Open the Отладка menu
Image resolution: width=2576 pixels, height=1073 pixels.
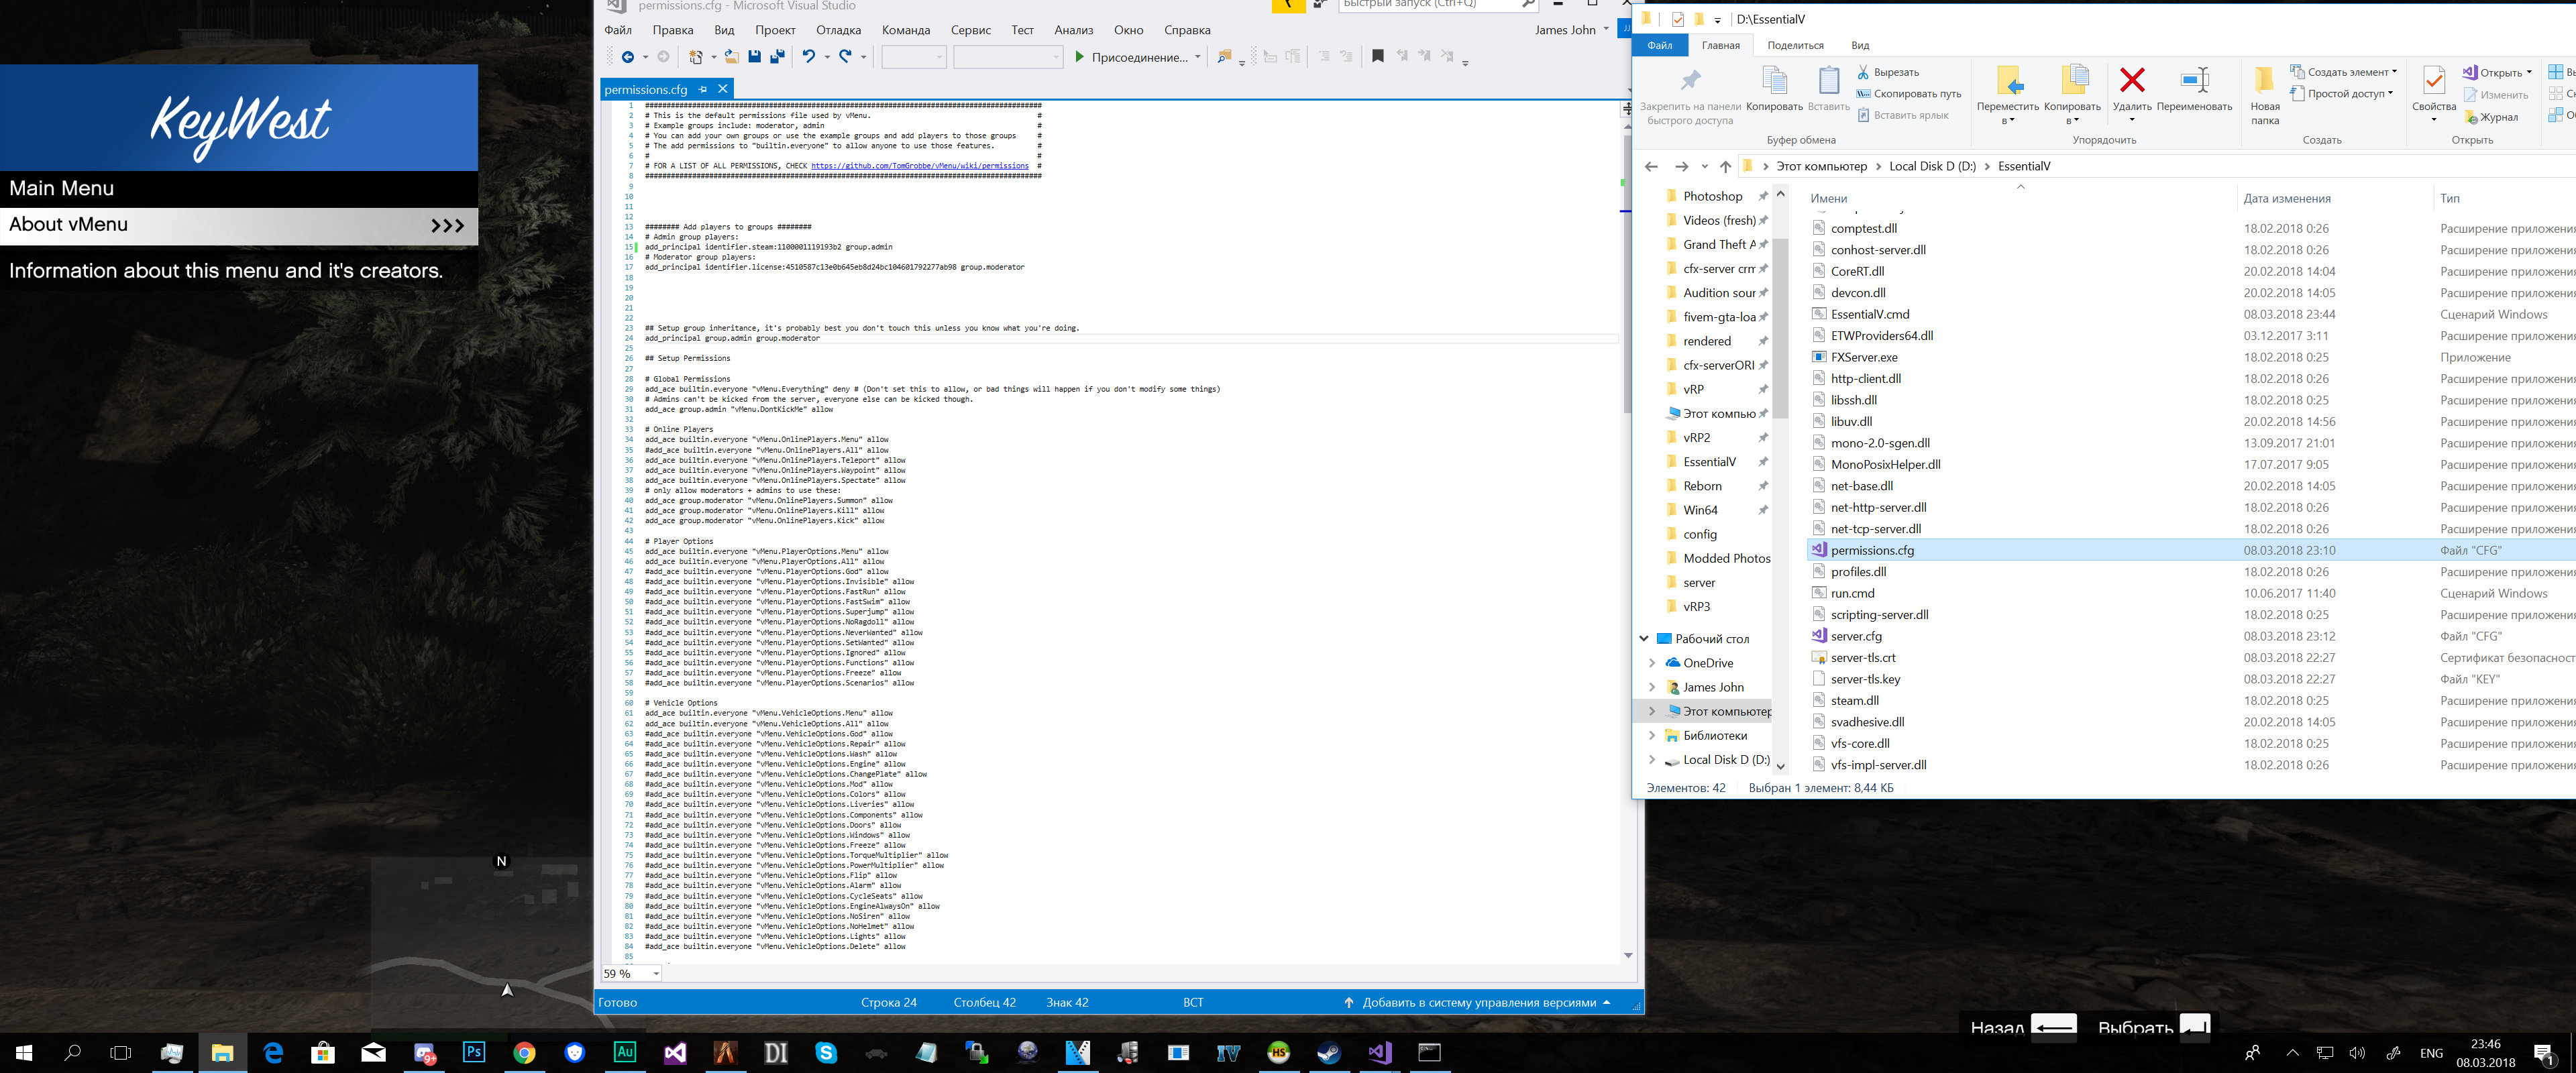(x=837, y=30)
